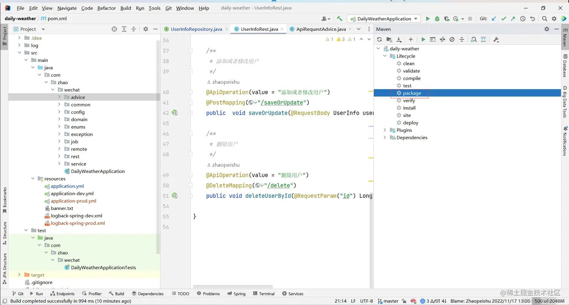
Task: Collapse the Lifecycle node in Maven
Action: pos(385,56)
